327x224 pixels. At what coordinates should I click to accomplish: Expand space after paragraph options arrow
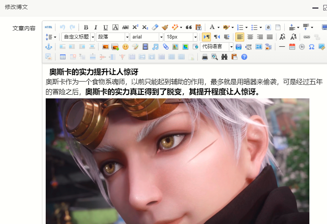312,27
